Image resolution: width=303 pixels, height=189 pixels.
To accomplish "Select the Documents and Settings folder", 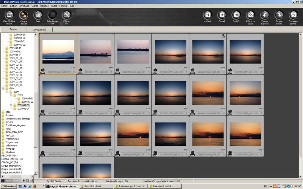I will 18,119.
